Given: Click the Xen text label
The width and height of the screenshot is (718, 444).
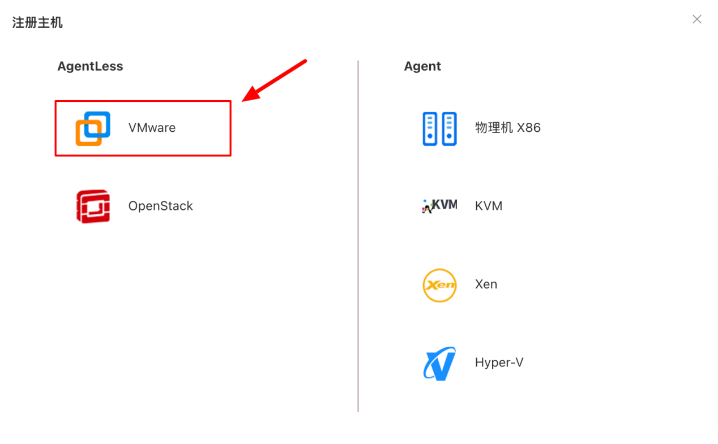Looking at the screenshot, I should [x=486, y=284].
